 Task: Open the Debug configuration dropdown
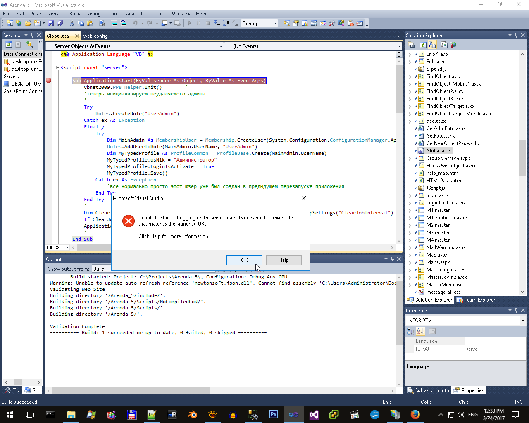[x=275, y=24]
